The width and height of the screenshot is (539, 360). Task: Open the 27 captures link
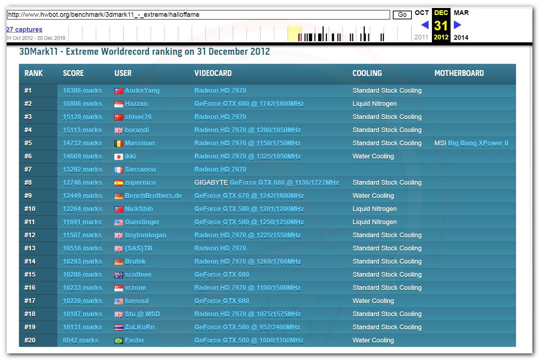pyautogui.click(x=24, y=30)
